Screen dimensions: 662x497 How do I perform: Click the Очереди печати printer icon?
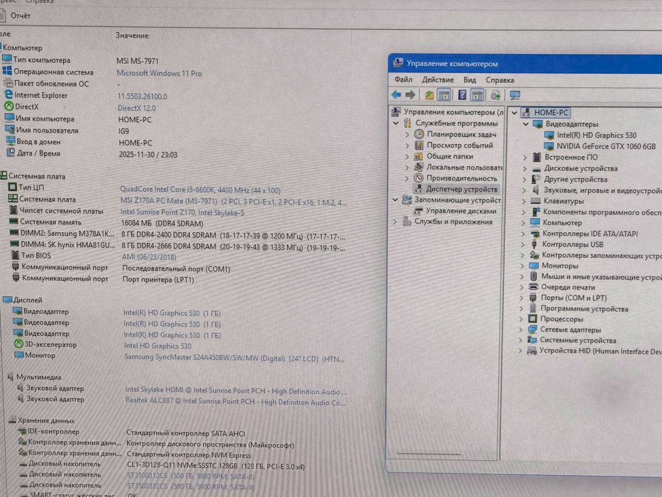point(534,287)
